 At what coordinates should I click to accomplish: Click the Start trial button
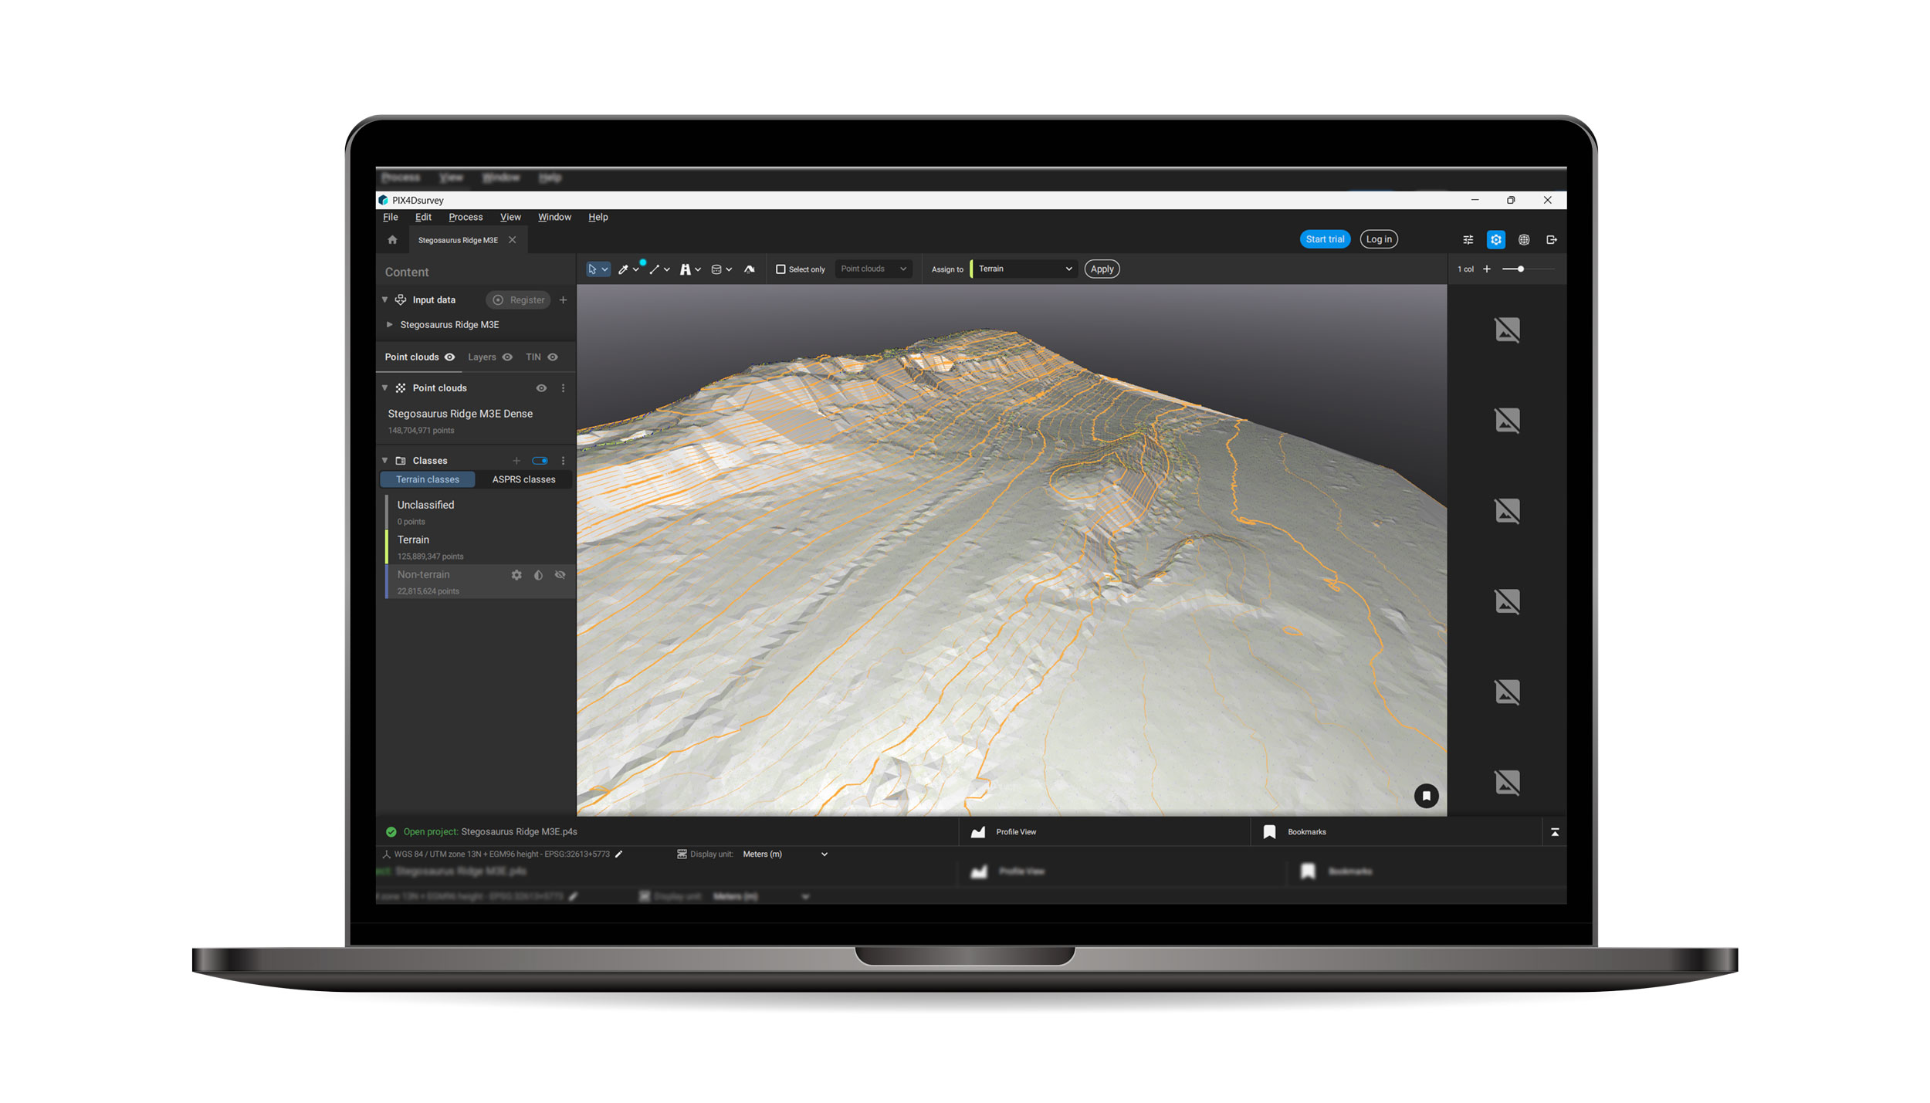(x=1325, y=239)
